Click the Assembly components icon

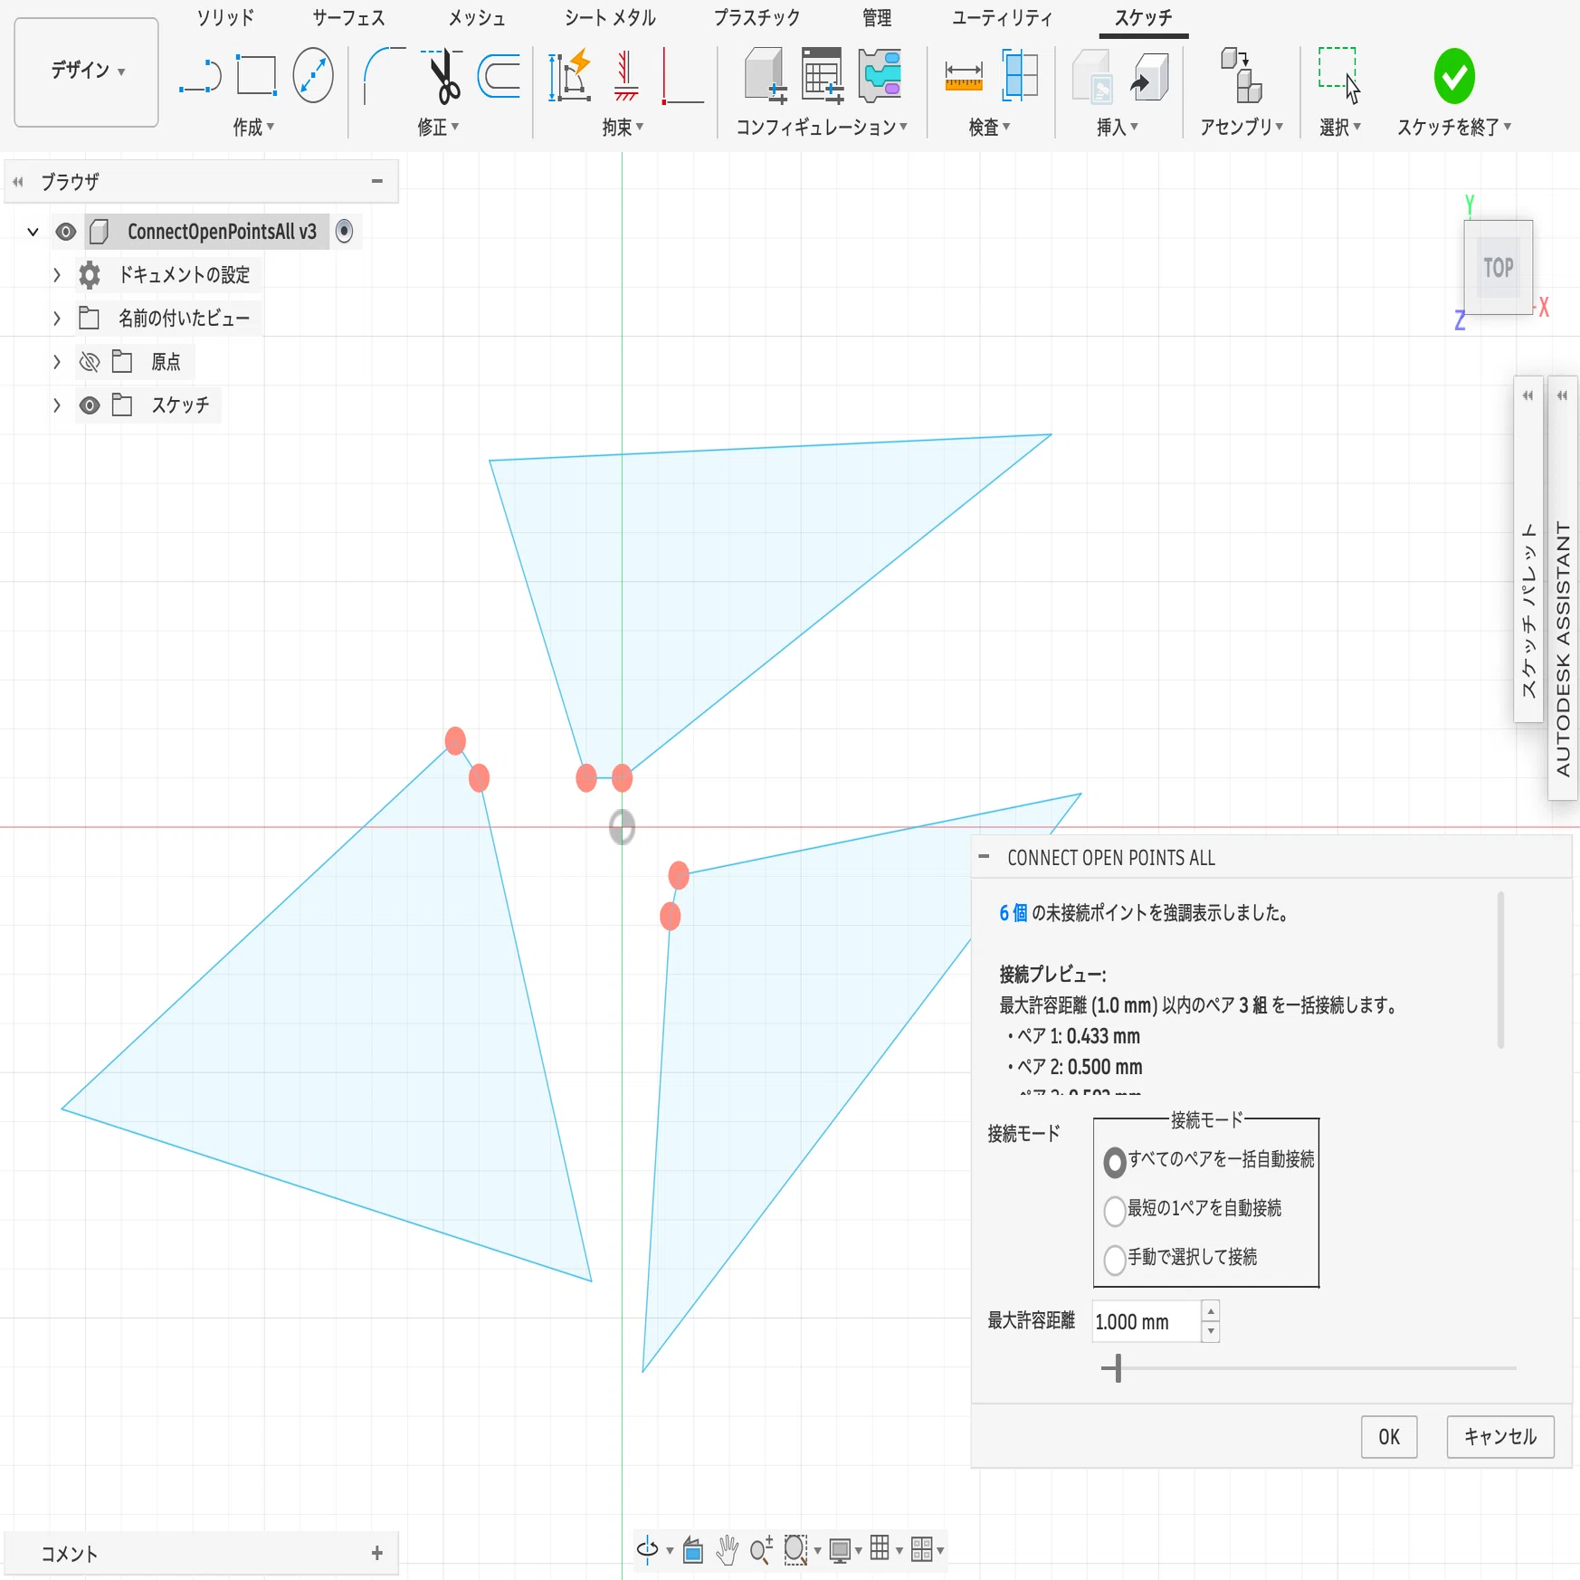pos(1242,76)
